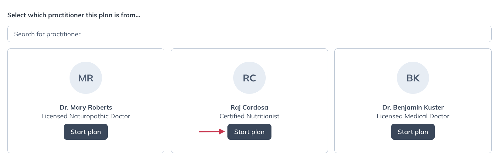The height and width of the screenshot is (158, 498).
Task: Click the Raj Cardosa name
Action: 249,107
